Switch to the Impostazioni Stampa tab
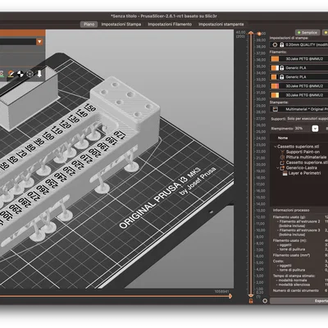Image resolution: width=328 pixels, height=328 pixels. click(x=121, y=25)
